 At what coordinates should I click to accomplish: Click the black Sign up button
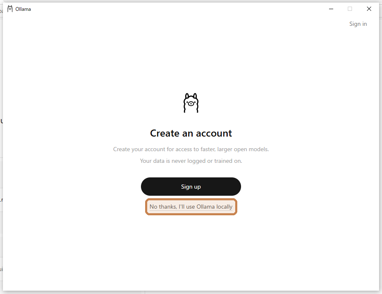[x=191, y=187]
